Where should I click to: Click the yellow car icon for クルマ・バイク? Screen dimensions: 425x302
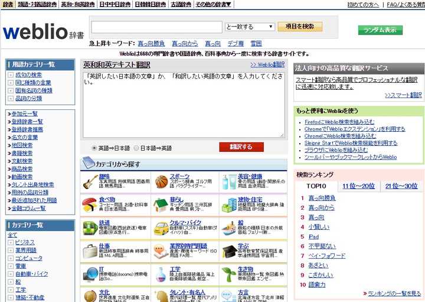tap(161, 229)
